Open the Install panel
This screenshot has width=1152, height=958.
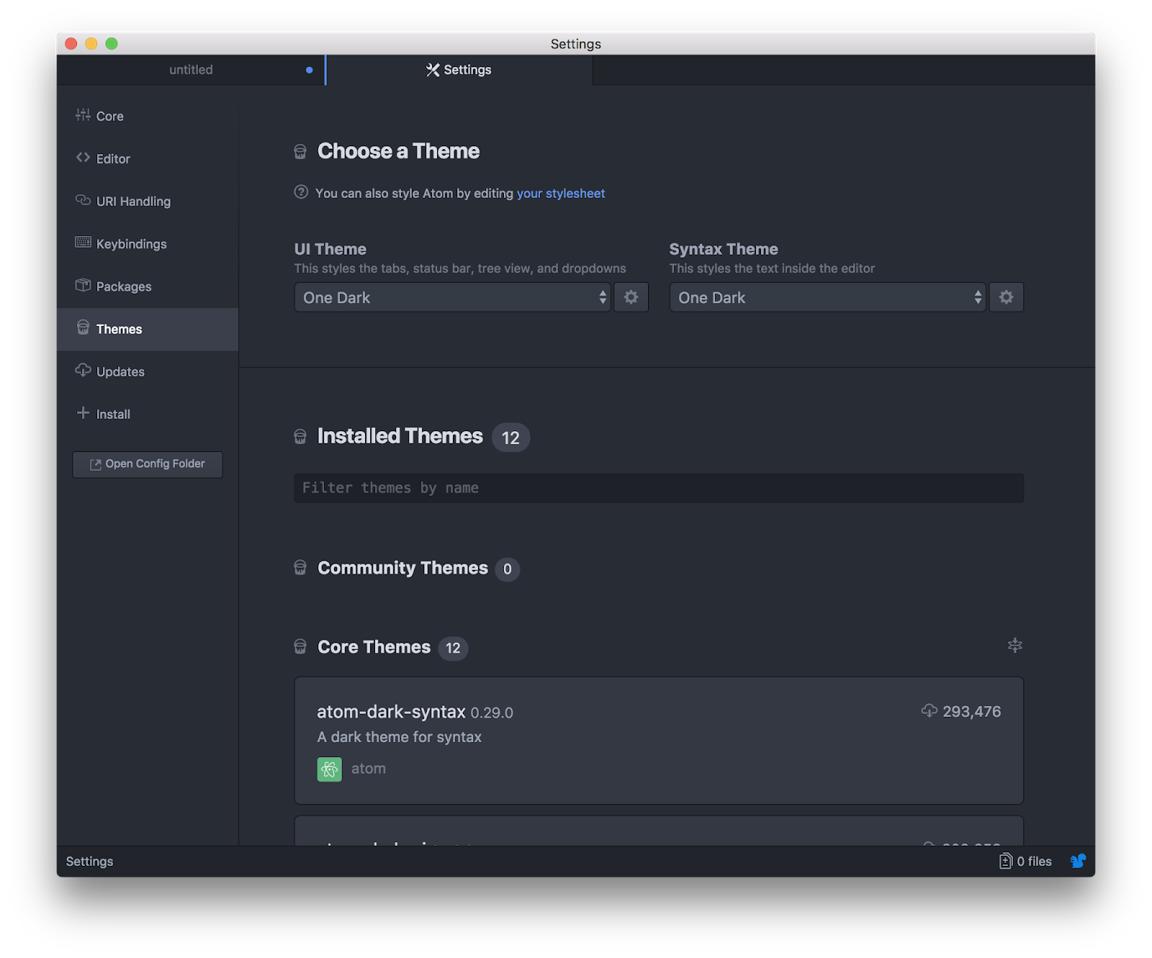148,414
